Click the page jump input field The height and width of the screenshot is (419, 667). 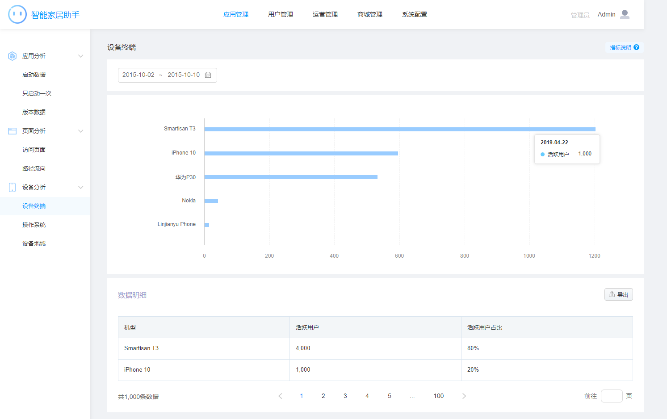tap(611, 396)
